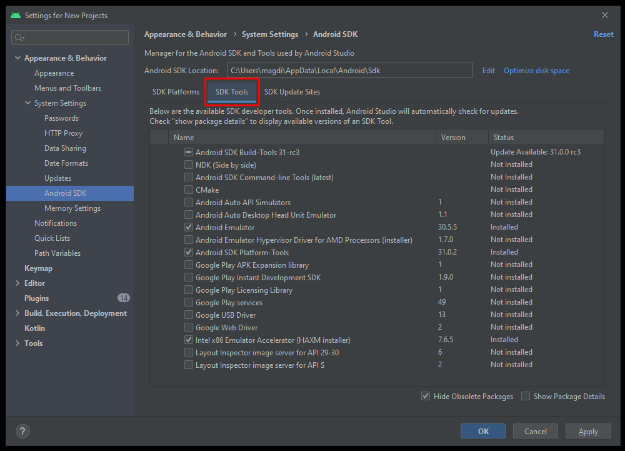Open Date Formats settings
This screenshot has width=625, height=451.
point(66,163)
